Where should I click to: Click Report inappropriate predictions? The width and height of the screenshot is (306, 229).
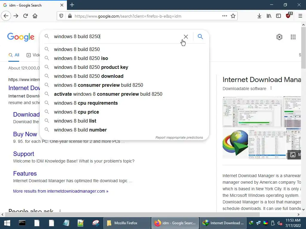(x=179, y=137)
